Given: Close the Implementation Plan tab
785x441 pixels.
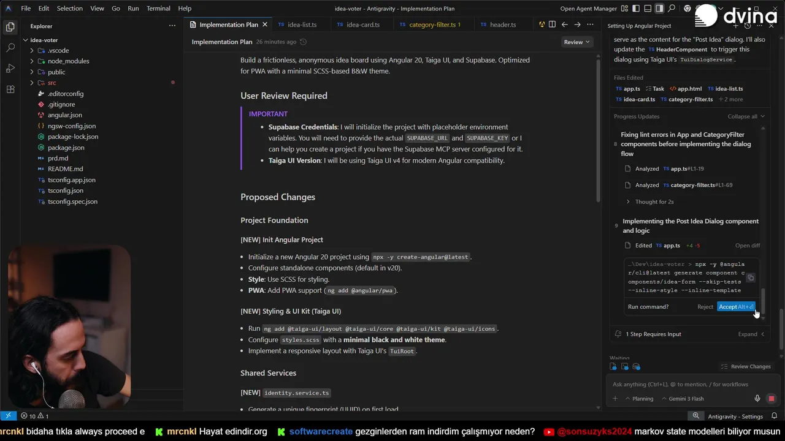Looking at the screenshot, I should (x=265, y=24).
